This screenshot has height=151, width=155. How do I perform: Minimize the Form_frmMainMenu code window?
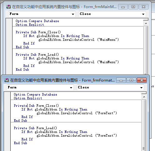(x=123, y=7)
